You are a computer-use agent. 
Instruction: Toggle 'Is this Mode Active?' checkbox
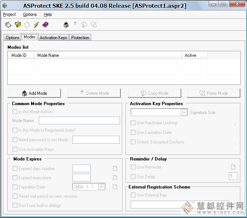15,112
